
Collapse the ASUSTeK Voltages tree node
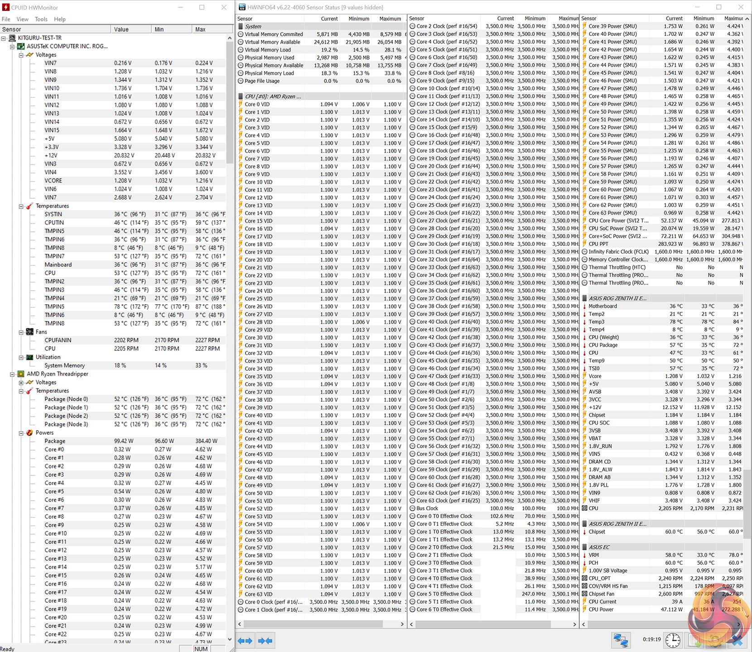(21, 55)
